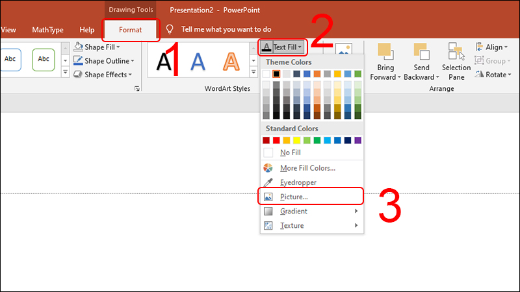Apply the orange outlined A WordArt style
This screenshot has width=520, height=292.
[231, 62]
